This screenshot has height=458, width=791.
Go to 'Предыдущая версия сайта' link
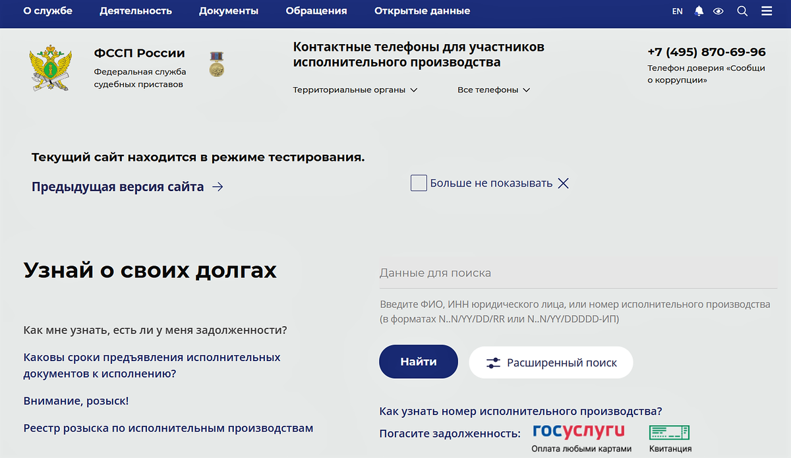tap(118, 187)
